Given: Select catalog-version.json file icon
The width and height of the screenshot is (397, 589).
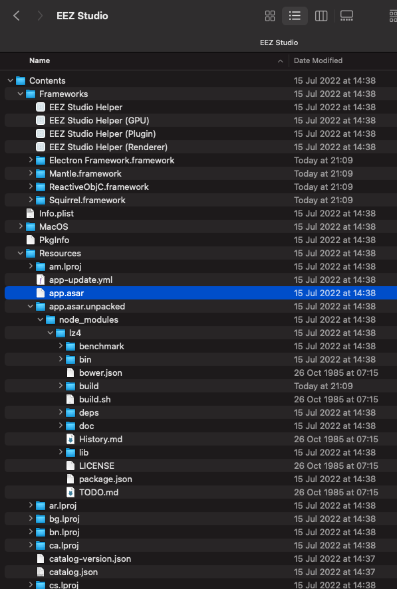Looking at the screenshot, I should pos(41,558).
